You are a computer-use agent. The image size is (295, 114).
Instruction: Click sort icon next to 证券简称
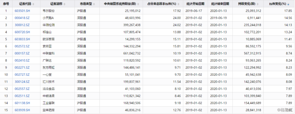click(65, 4)
